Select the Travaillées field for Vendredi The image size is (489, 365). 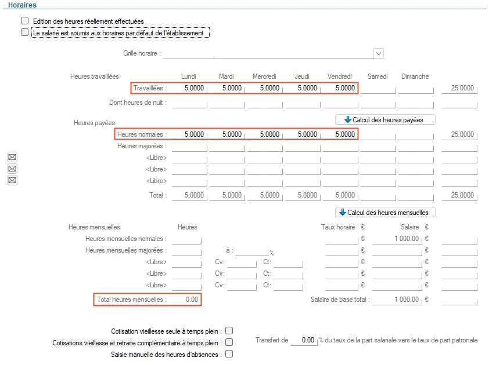tap(340, 88)
